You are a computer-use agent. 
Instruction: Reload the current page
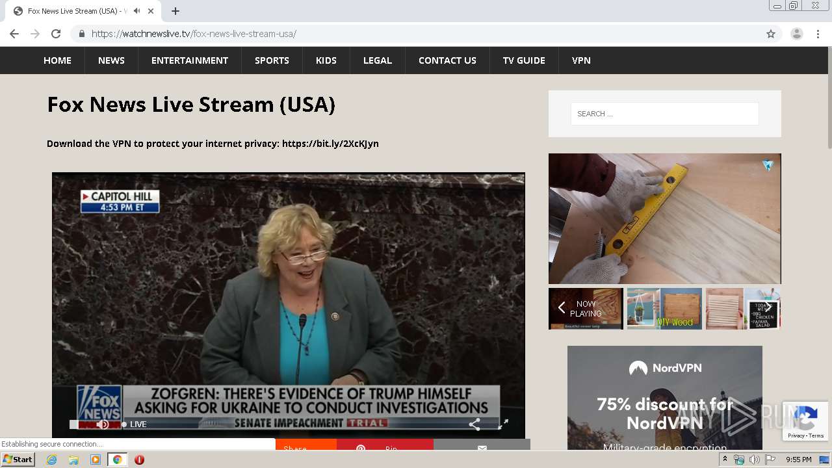56,34
